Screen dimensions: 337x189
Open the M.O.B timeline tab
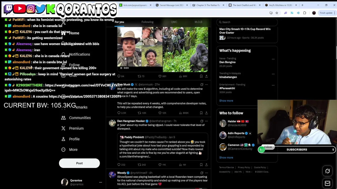(198, 22)
